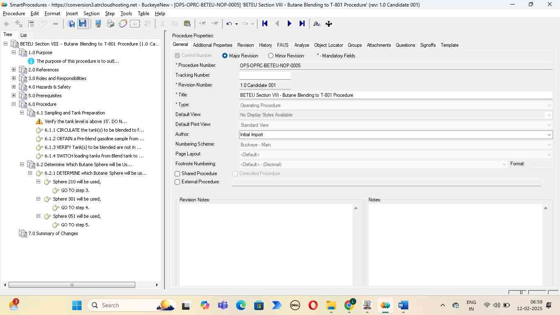Collapse the 6.0 Procedure node
Screen dimensions: 560x315
coord(14,104)
